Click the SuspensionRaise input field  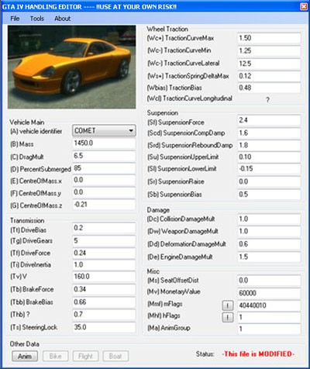[269, 181]
